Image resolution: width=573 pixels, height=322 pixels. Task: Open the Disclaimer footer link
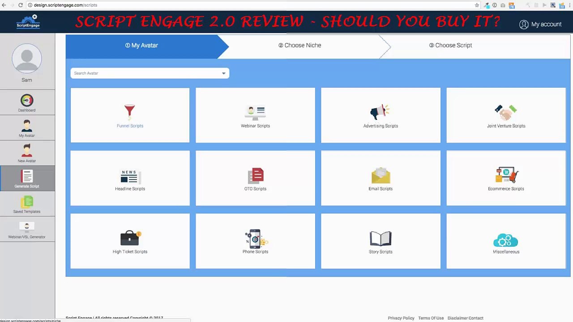[457, 318]
